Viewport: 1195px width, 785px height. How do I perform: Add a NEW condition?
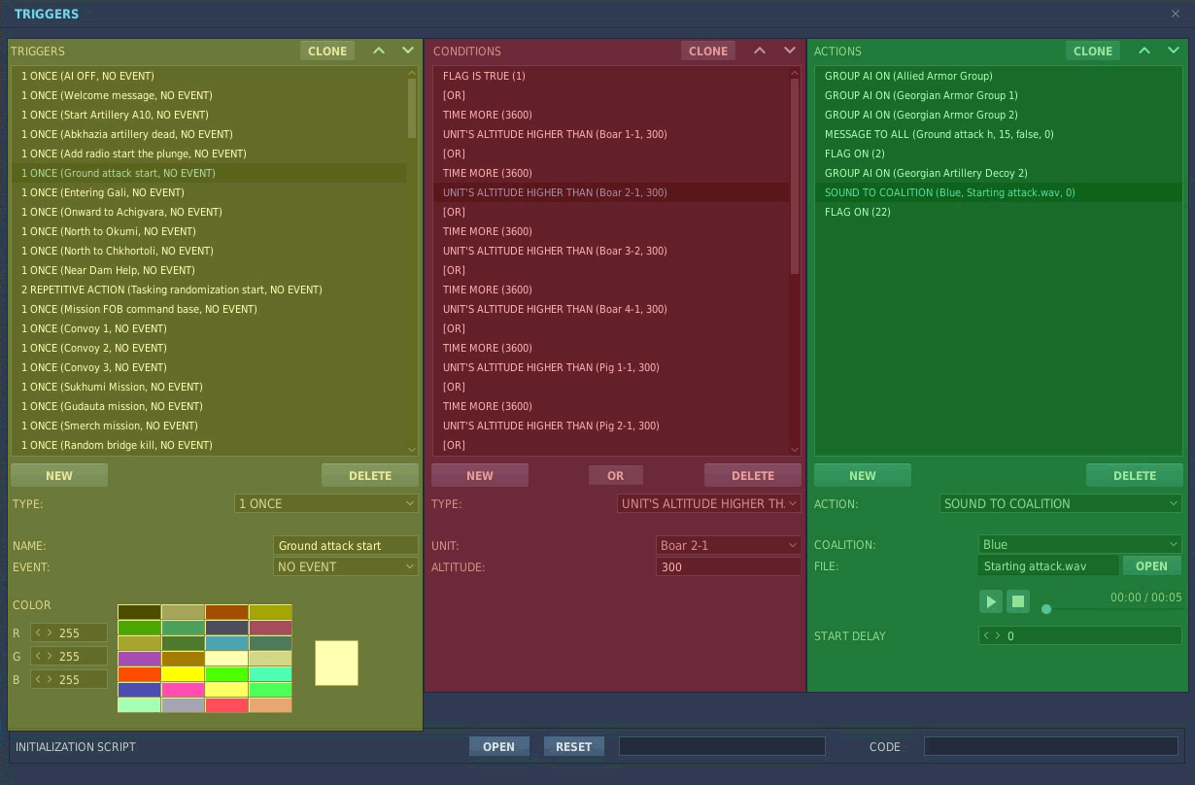click(x=480, y=475)
